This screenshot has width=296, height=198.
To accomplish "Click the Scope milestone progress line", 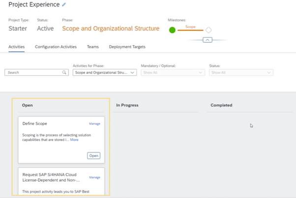I will (x=190, y=30).
